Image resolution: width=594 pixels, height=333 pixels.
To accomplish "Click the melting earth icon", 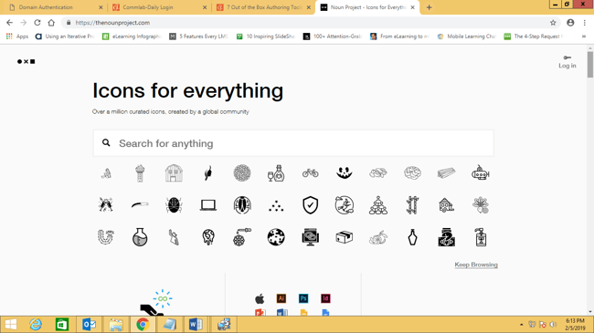I will 208,237.
